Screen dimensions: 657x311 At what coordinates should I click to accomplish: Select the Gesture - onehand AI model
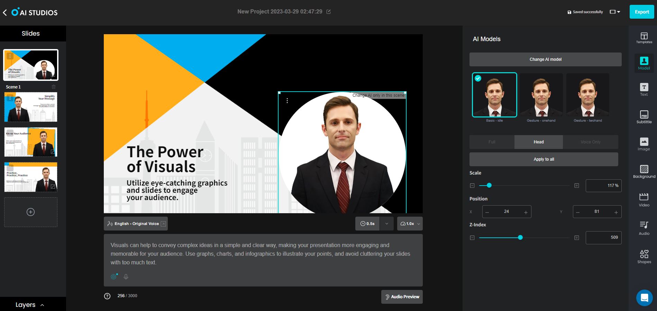541,94
